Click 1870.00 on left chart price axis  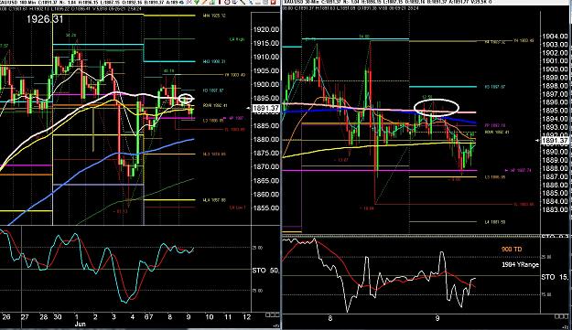coord(266,166)
